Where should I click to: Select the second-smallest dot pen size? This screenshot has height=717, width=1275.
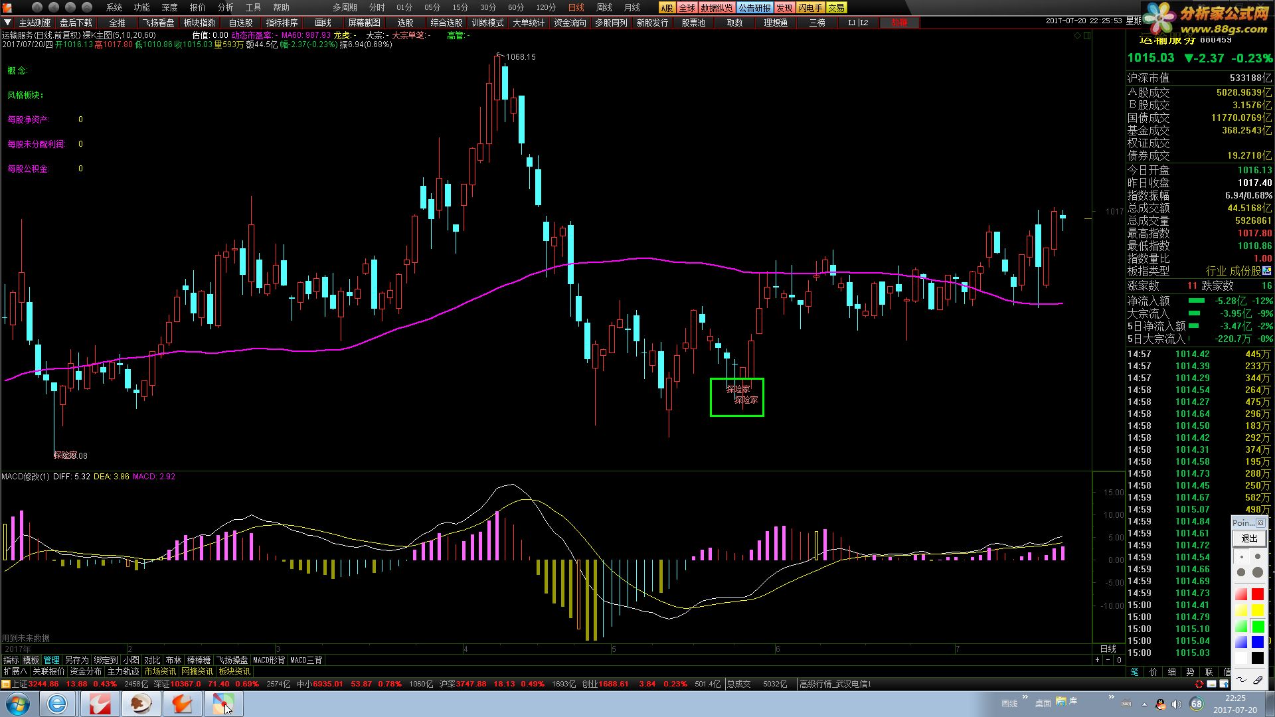[1258, 556]
